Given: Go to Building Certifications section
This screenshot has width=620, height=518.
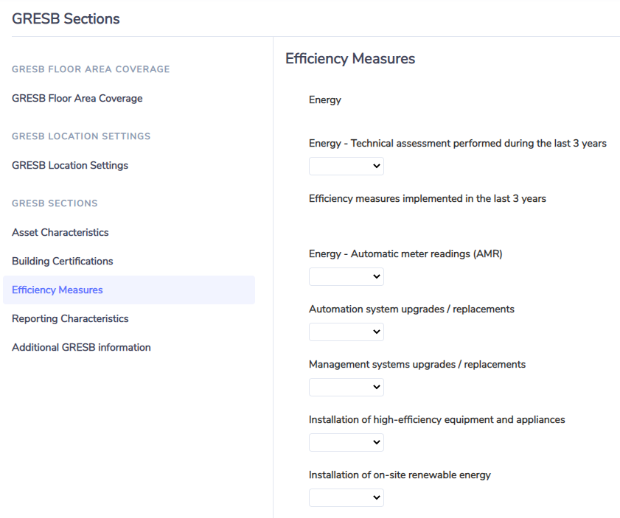Looking at the screenshot, I should pos(63,261).
